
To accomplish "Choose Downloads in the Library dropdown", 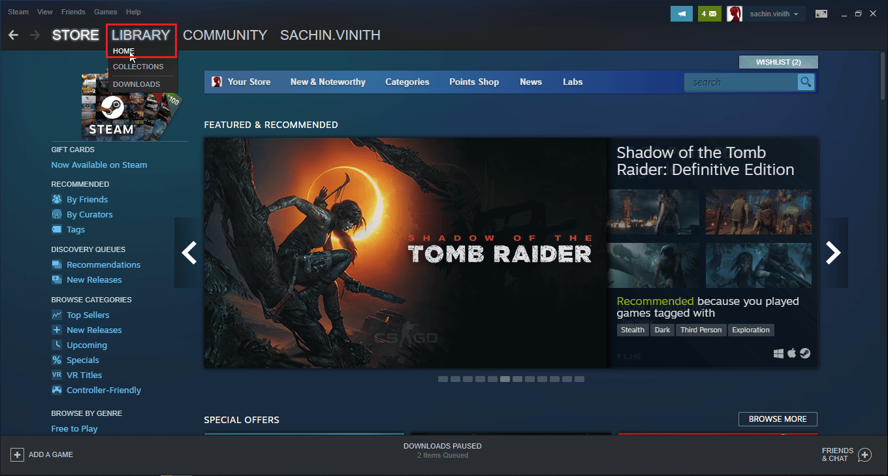I will tap(136, 84).
